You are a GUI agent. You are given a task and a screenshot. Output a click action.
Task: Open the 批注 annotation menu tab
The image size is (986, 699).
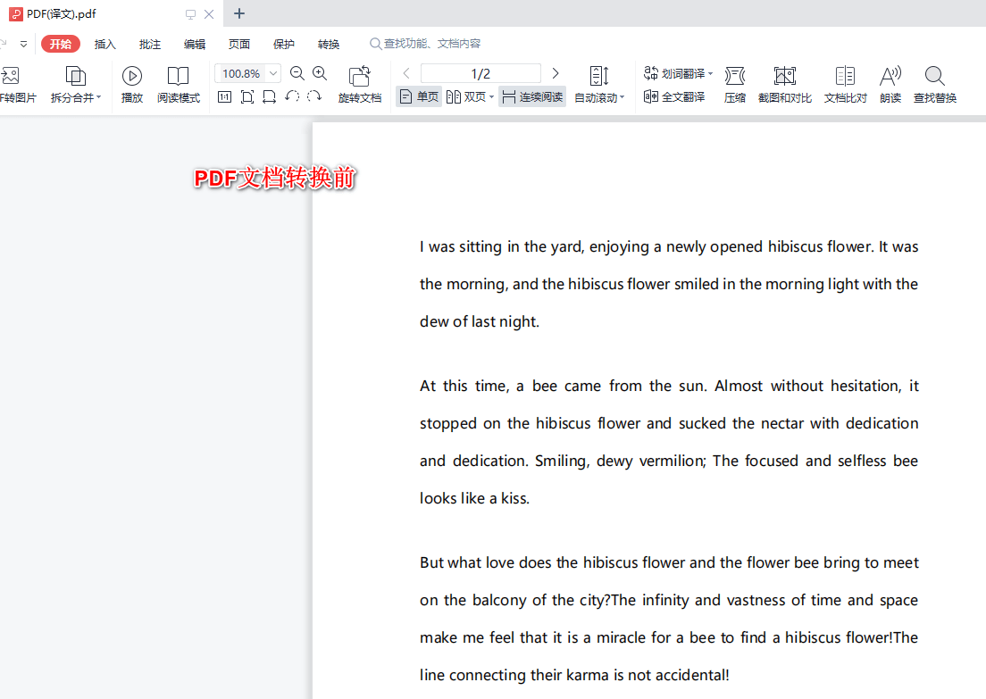150,44
